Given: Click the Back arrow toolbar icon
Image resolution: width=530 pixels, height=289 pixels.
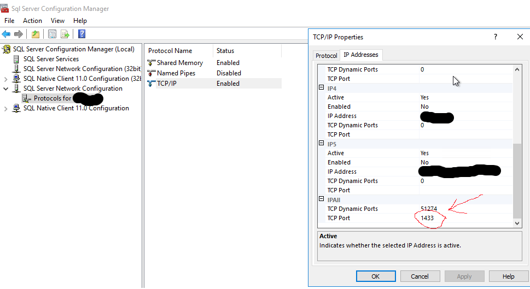Looking at the screenshot, I should [6, 34].
